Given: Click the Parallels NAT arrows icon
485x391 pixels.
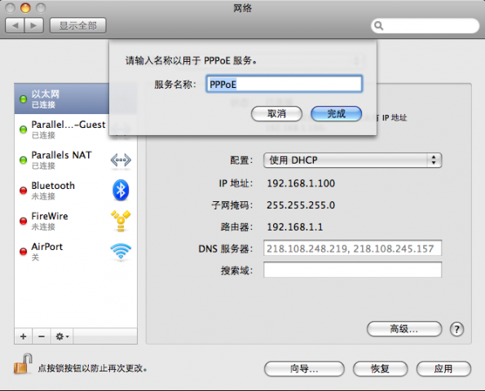Looking at the screenshot, I should coord(121,160).
